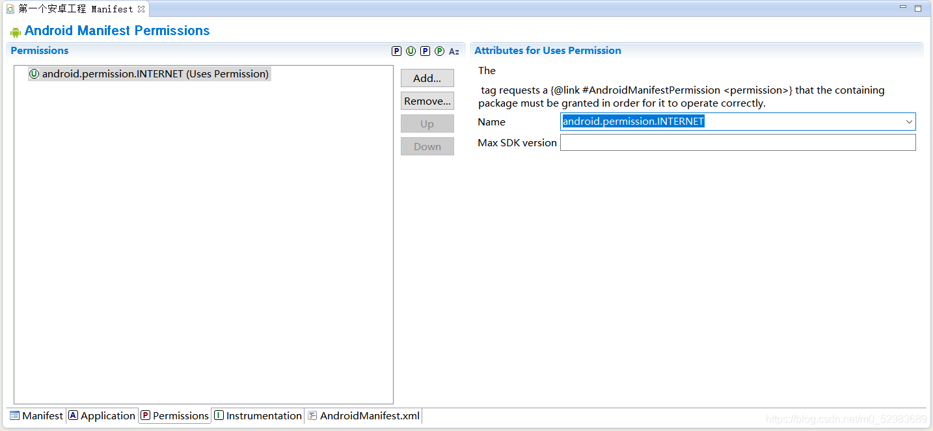The image size is (933, 431).
Task: Switch to the Manifest tab at bottom
Action: pos(36,415)
